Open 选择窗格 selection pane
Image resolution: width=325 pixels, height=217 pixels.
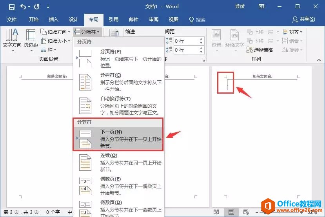tap(260, 50)
